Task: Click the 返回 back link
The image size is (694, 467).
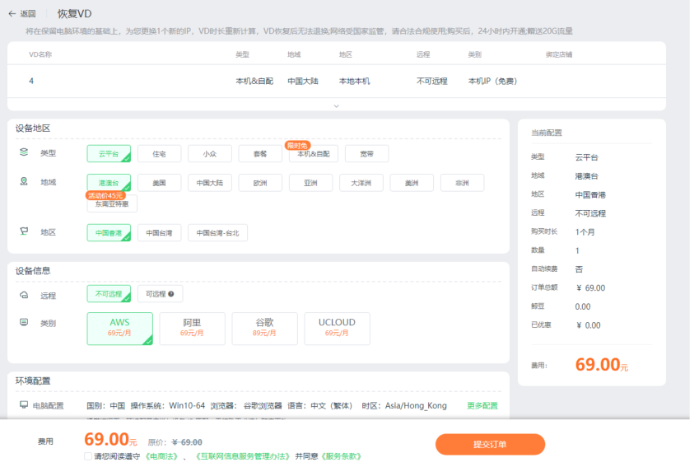Action: coord(28,14)
